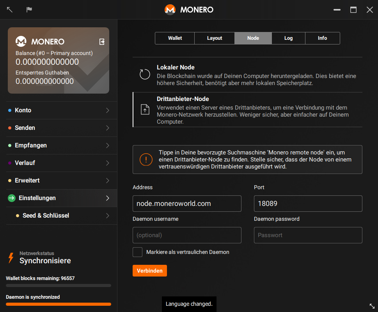Click Wallet blocks remaining: 96557 text

[x=40, y=278]
